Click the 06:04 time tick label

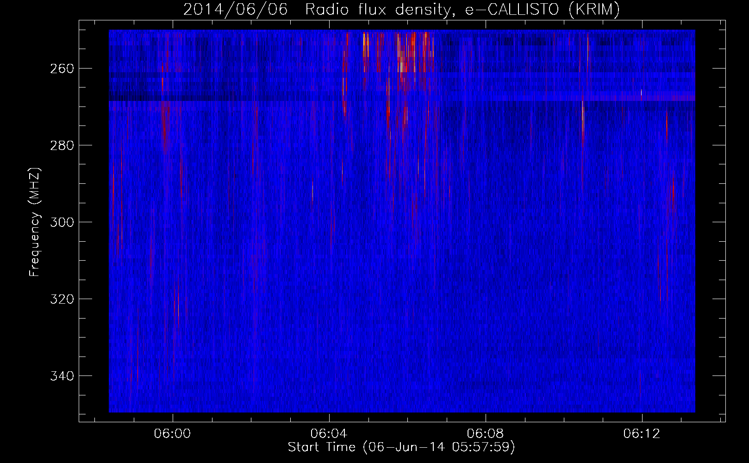tap(329, 434)
